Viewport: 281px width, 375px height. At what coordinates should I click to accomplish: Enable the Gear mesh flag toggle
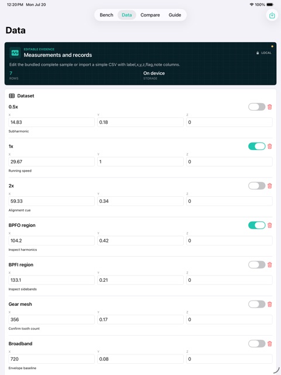pos(256,304)
